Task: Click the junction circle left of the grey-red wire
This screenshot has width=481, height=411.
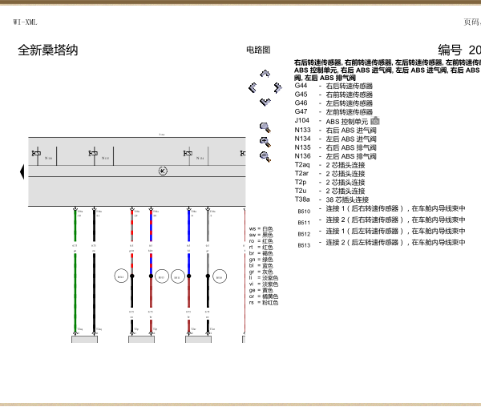Action: click(x=121, y=276)
